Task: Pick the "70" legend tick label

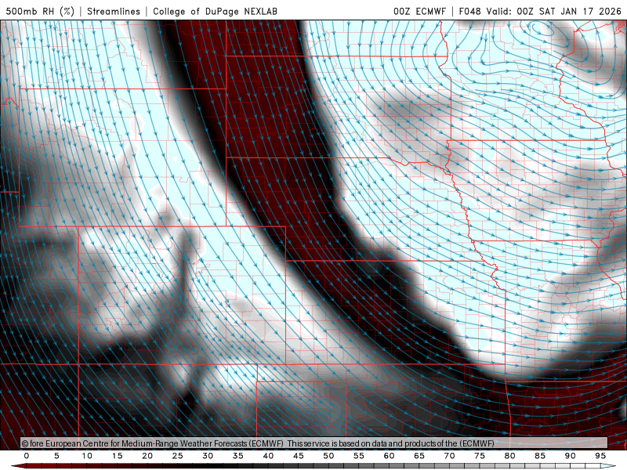Action: 449,456
